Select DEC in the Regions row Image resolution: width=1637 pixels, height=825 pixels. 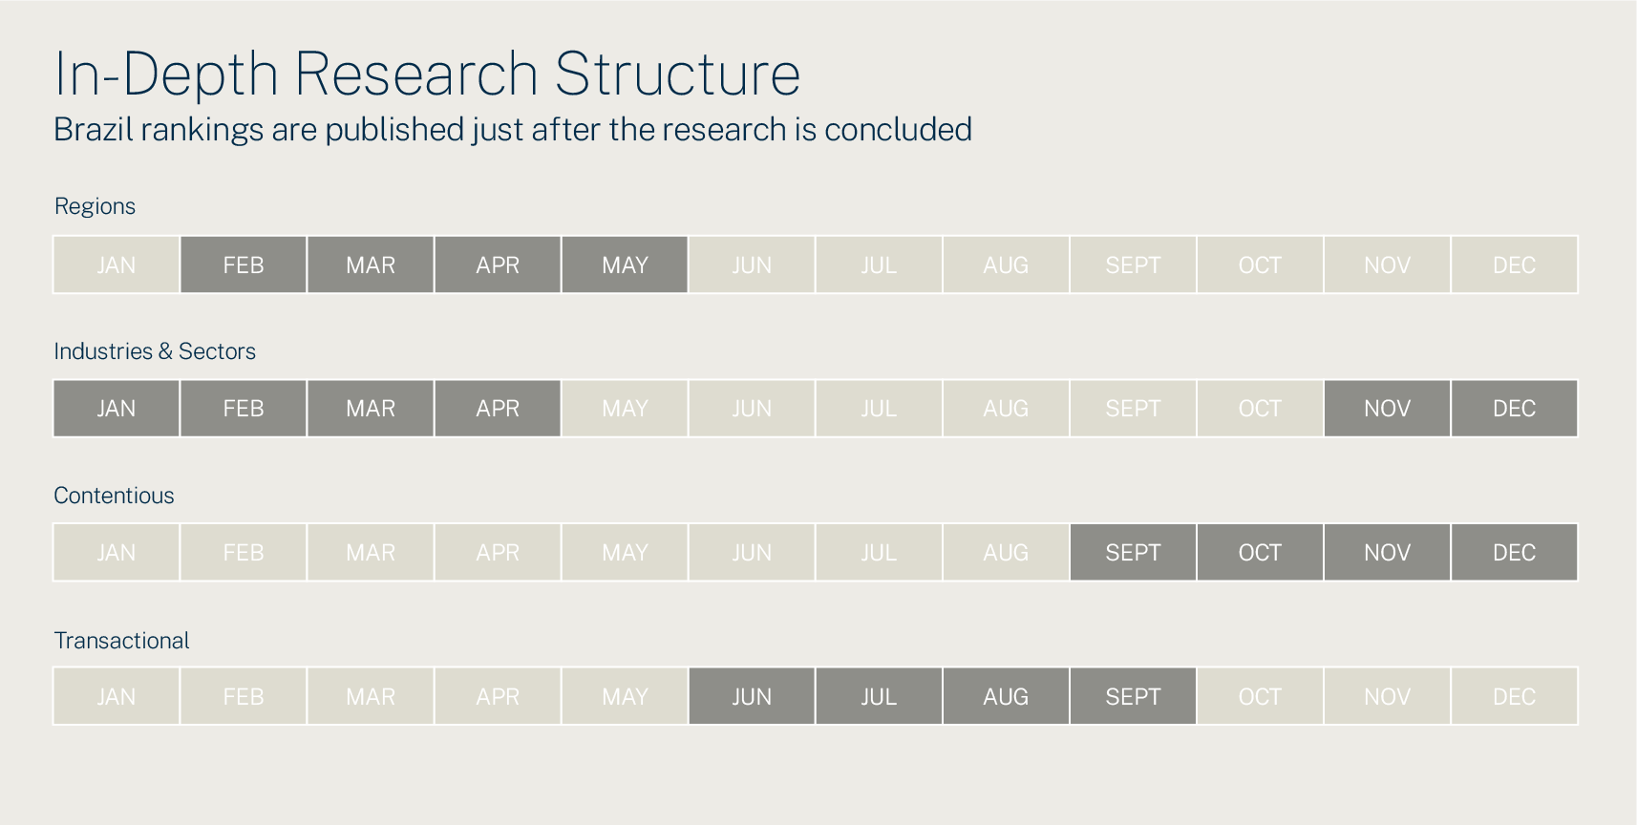tap(1514, 264)
